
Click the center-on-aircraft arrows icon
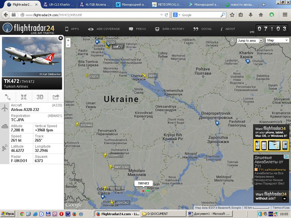(x=24, y=97)
